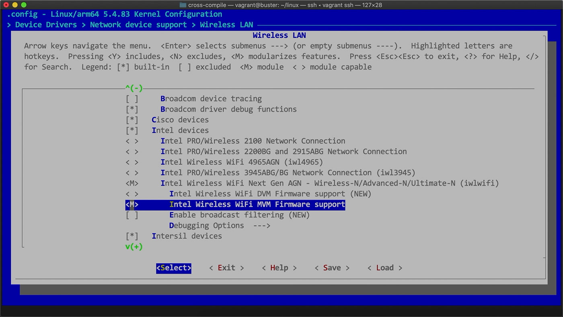Toggle Intel PRO/Wireless 2100 module state

point(132,141)
